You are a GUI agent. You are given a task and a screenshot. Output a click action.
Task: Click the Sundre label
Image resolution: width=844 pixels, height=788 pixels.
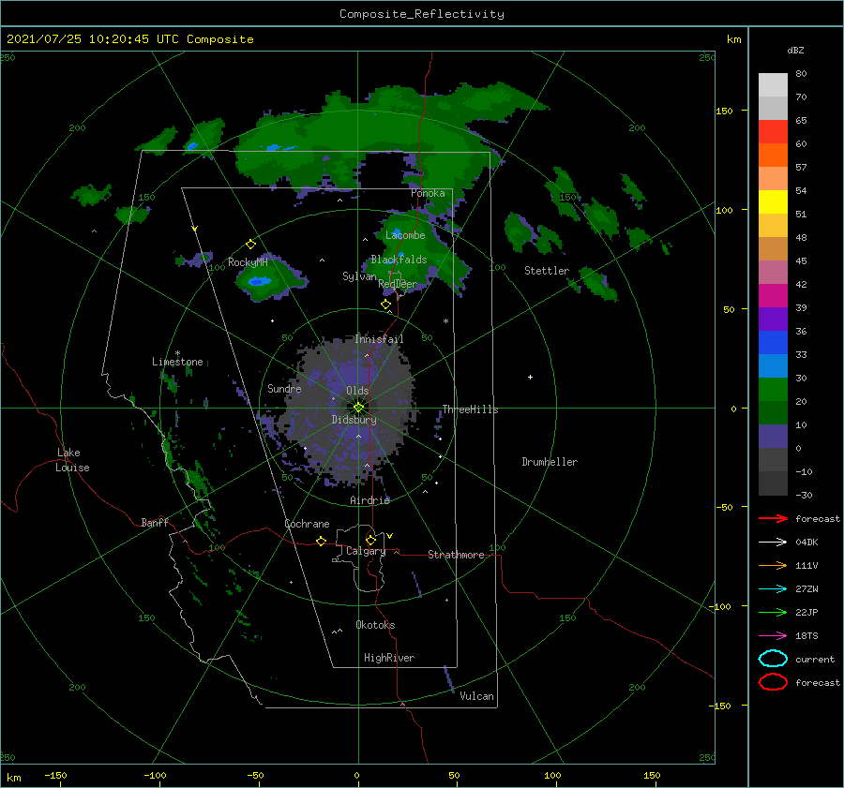(x=284, y=388)
